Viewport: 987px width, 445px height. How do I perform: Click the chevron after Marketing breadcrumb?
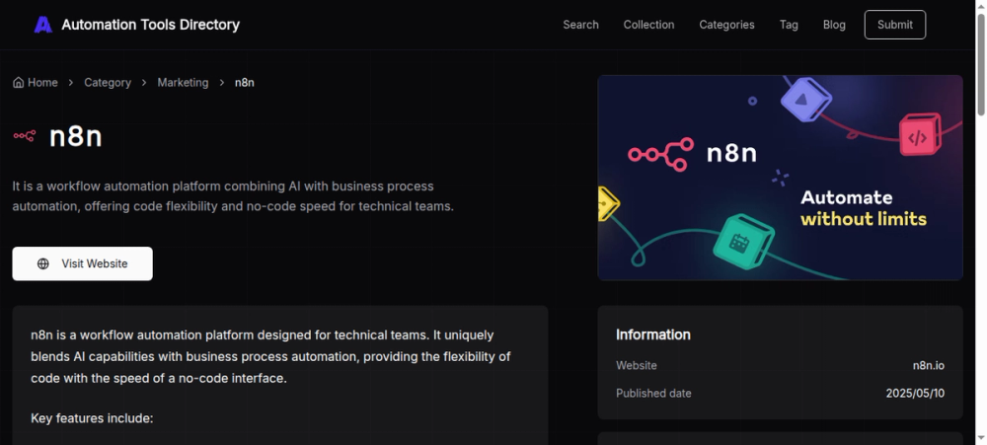pyautogui.click(x=221, y=83)
